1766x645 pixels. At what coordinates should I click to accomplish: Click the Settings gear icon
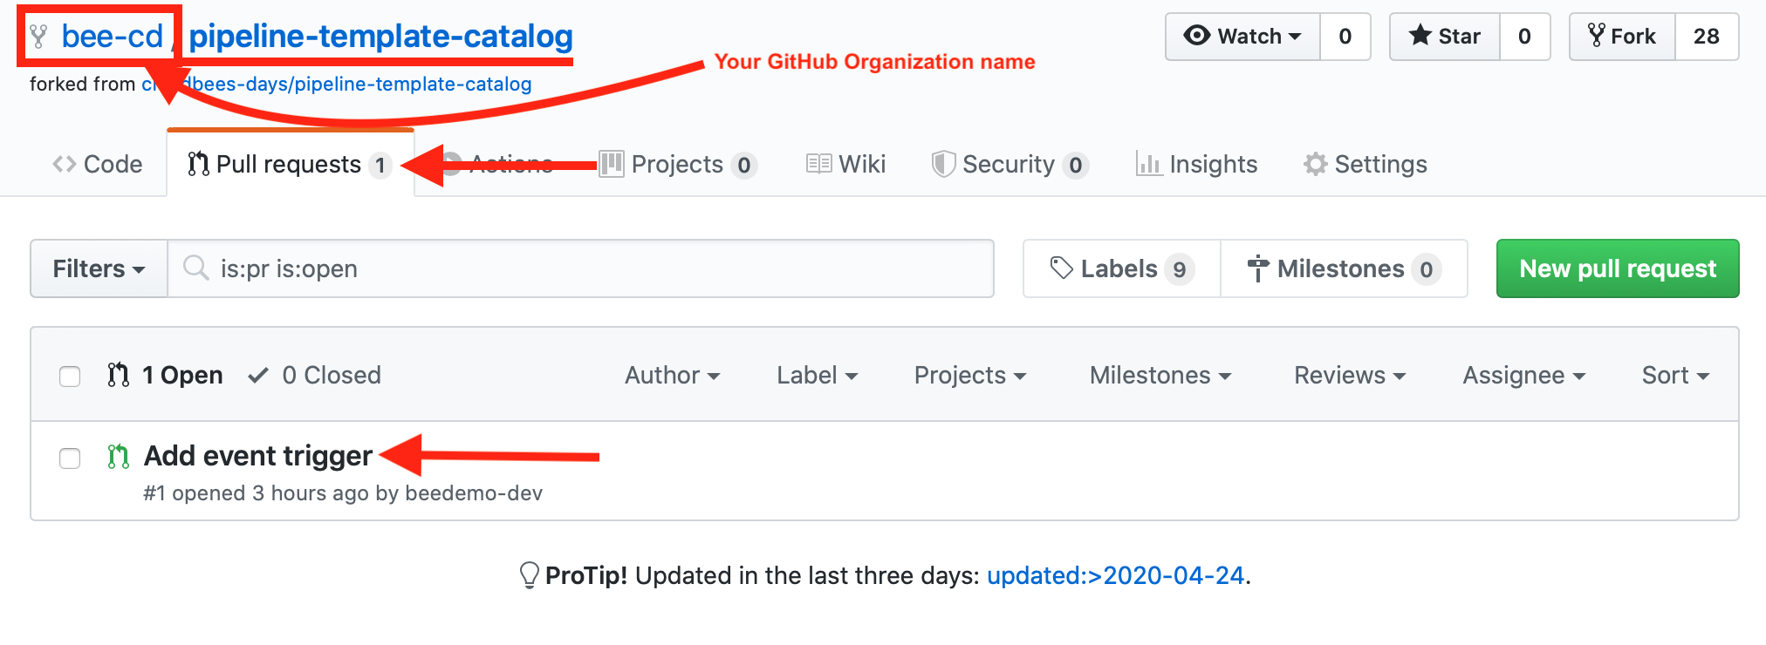pos(1315,164)
